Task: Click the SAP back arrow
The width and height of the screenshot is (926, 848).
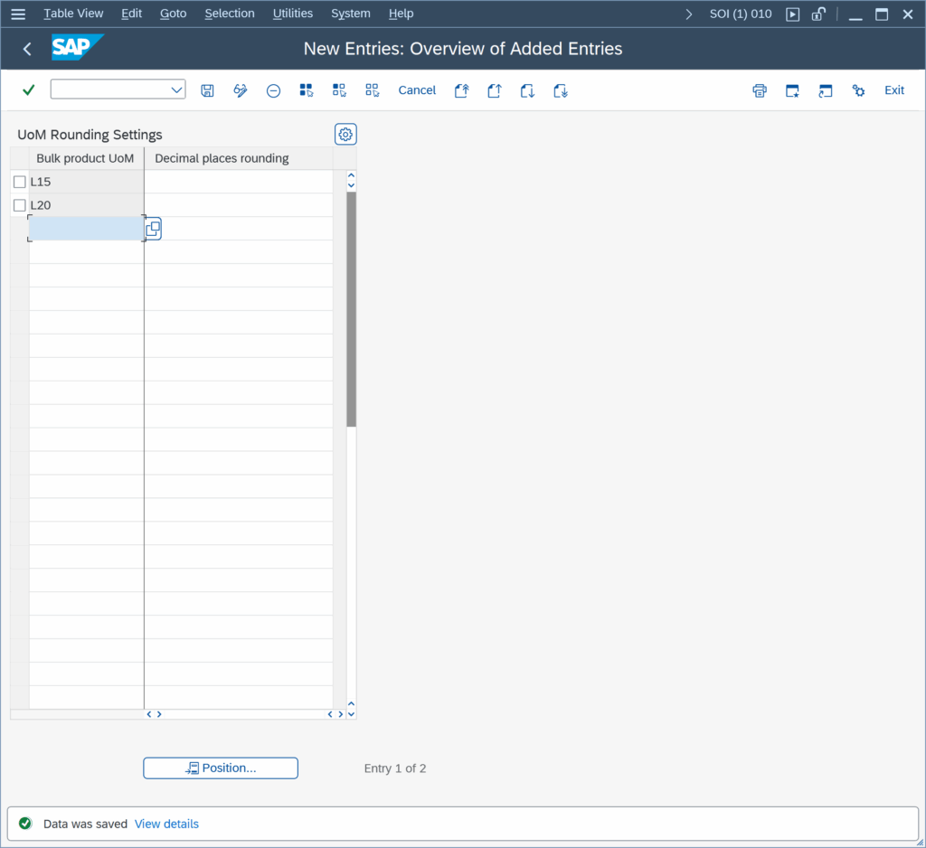Action: click(x=27, y=49)
